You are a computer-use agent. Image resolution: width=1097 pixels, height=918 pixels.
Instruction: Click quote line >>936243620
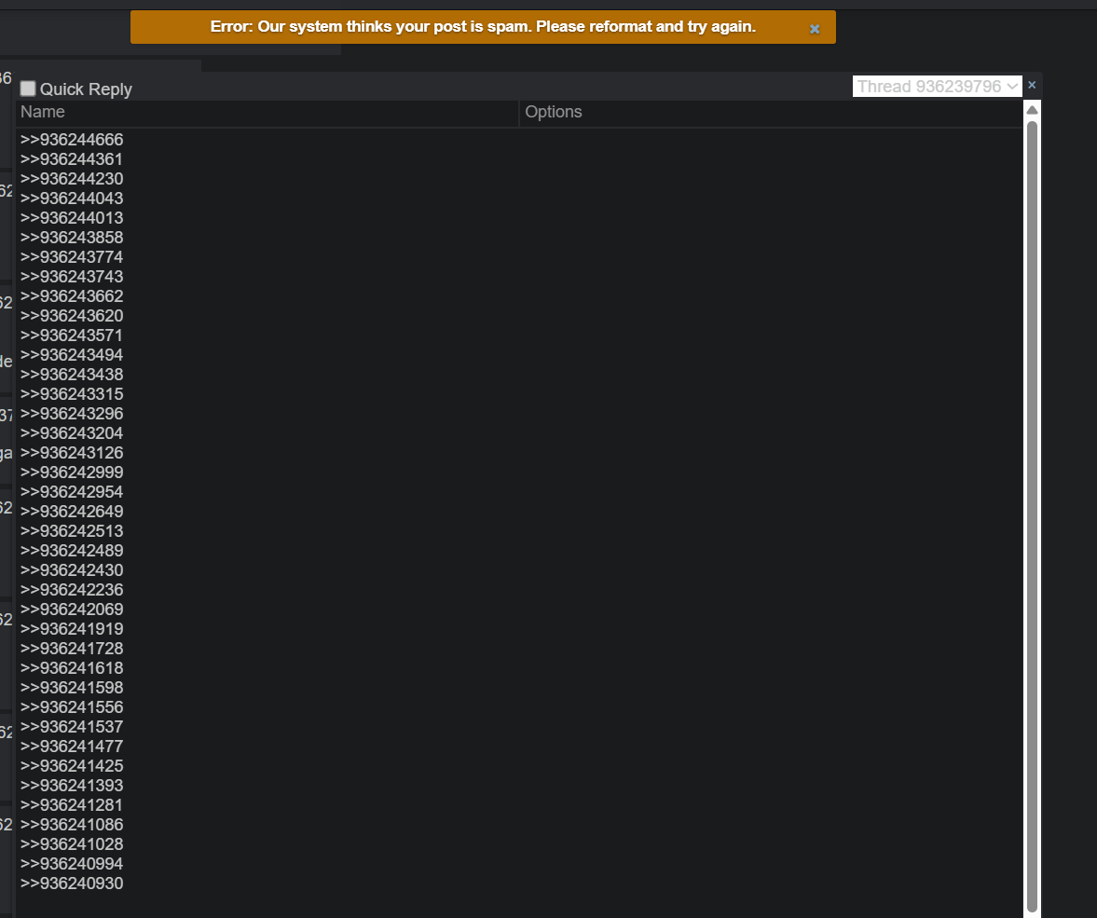click(72, 316)
